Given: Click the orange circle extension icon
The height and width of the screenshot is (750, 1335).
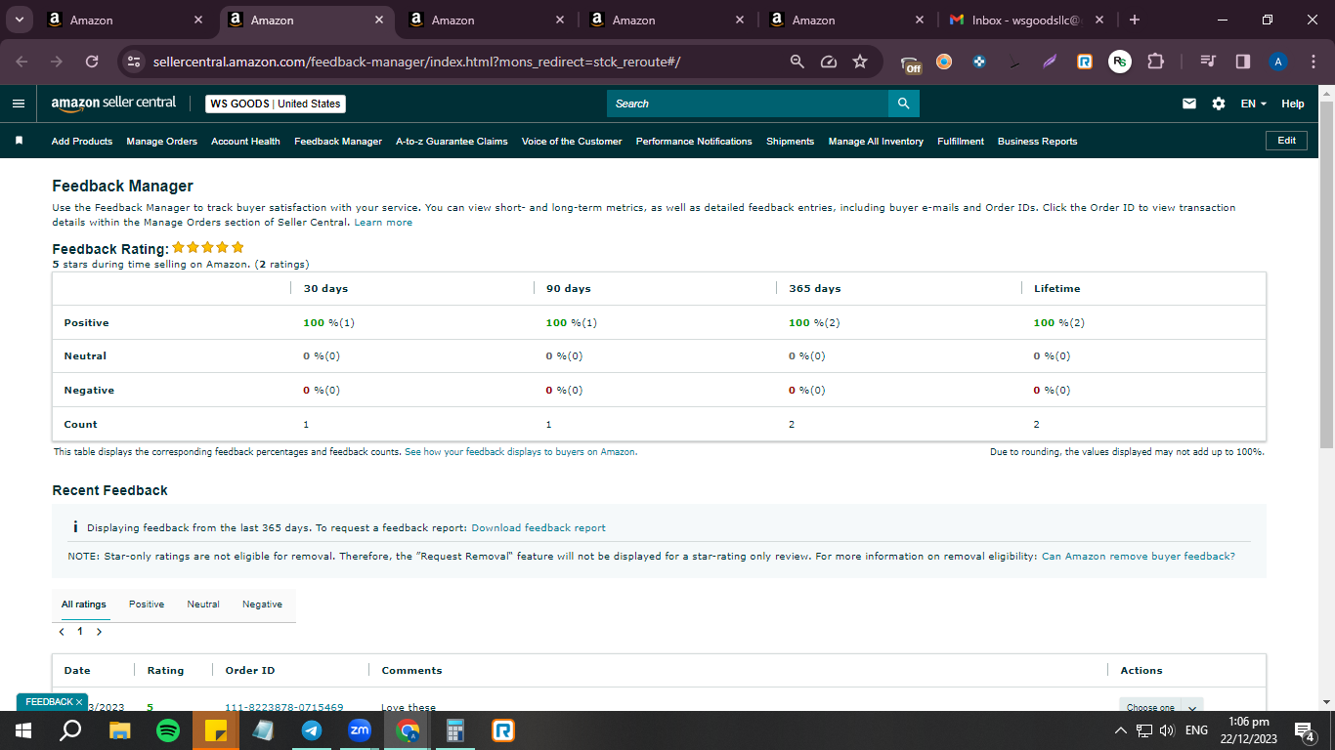Looking at the screenshot, I should pos(944,62).
